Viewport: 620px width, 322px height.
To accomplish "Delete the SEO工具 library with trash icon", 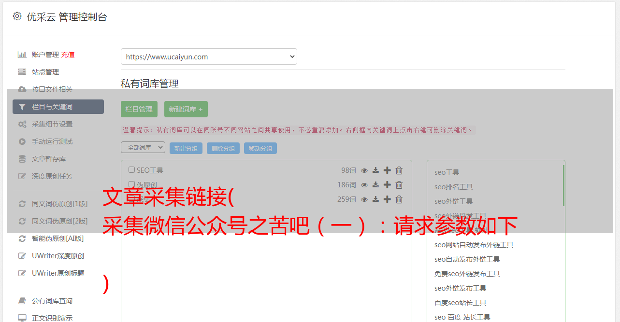I will click(399, 170).
